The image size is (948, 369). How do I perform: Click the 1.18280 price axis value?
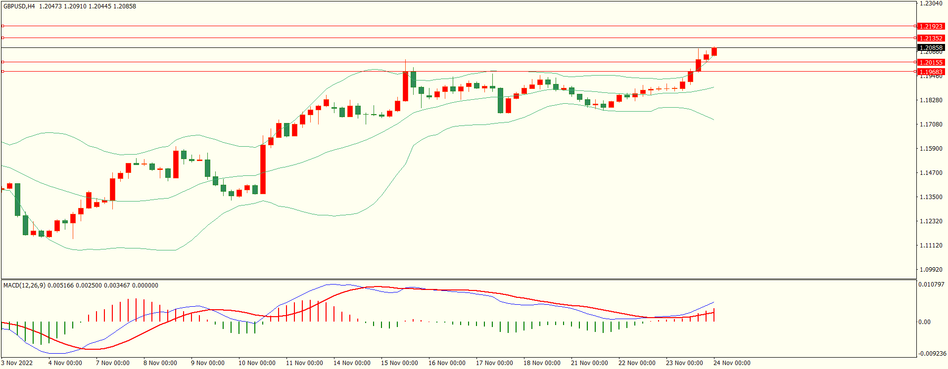pos(931,100)
